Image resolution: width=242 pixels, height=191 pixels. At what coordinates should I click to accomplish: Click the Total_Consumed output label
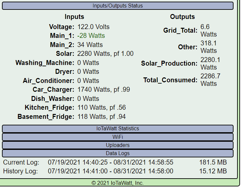click(171, 80)
